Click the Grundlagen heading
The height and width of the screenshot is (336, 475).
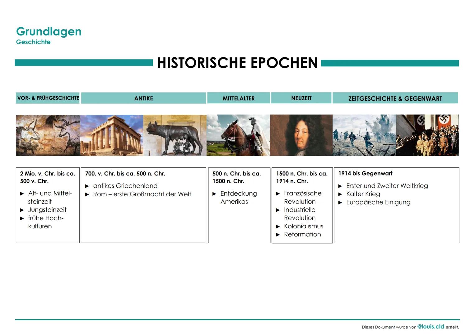click(49, 31)
